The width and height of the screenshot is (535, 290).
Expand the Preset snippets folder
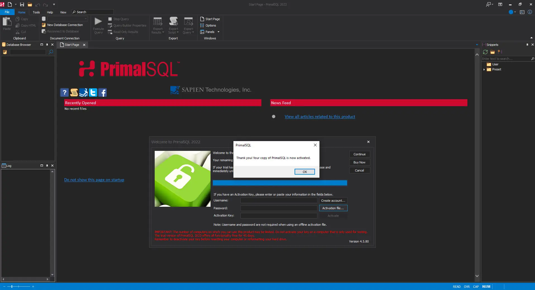[484, 70]
